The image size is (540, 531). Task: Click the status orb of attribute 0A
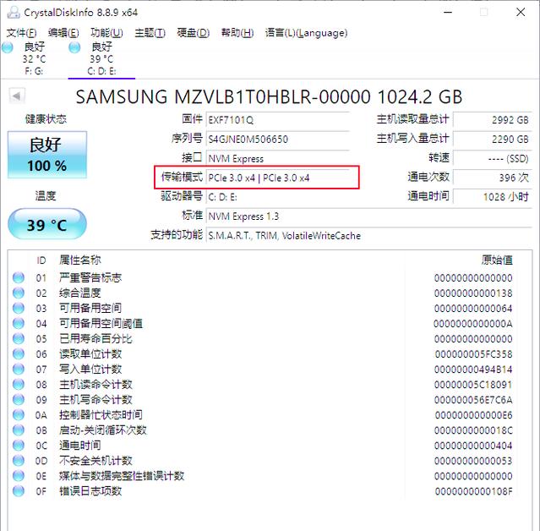pyautogui.click(x=19, y=414)
